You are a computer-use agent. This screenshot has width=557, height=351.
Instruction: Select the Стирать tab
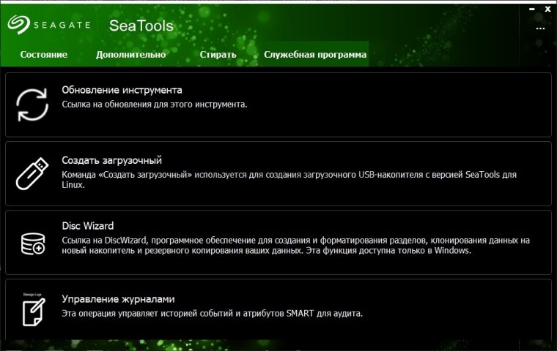tap(218, 55)
